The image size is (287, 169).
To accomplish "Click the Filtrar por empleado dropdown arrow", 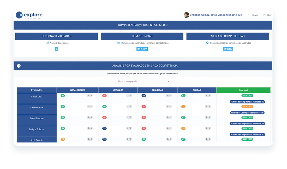I will (x=168, y=82).
